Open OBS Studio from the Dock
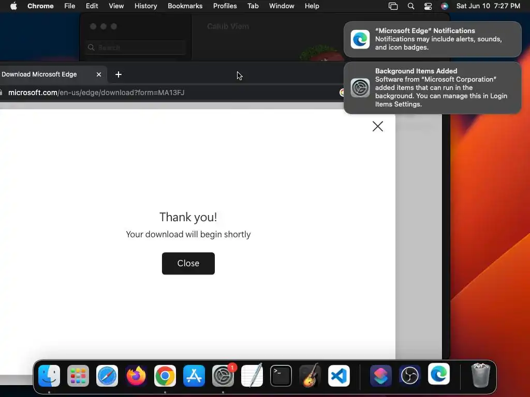This screenshot has width=530, height=397. pyautogui.click(x=410, y=376)
